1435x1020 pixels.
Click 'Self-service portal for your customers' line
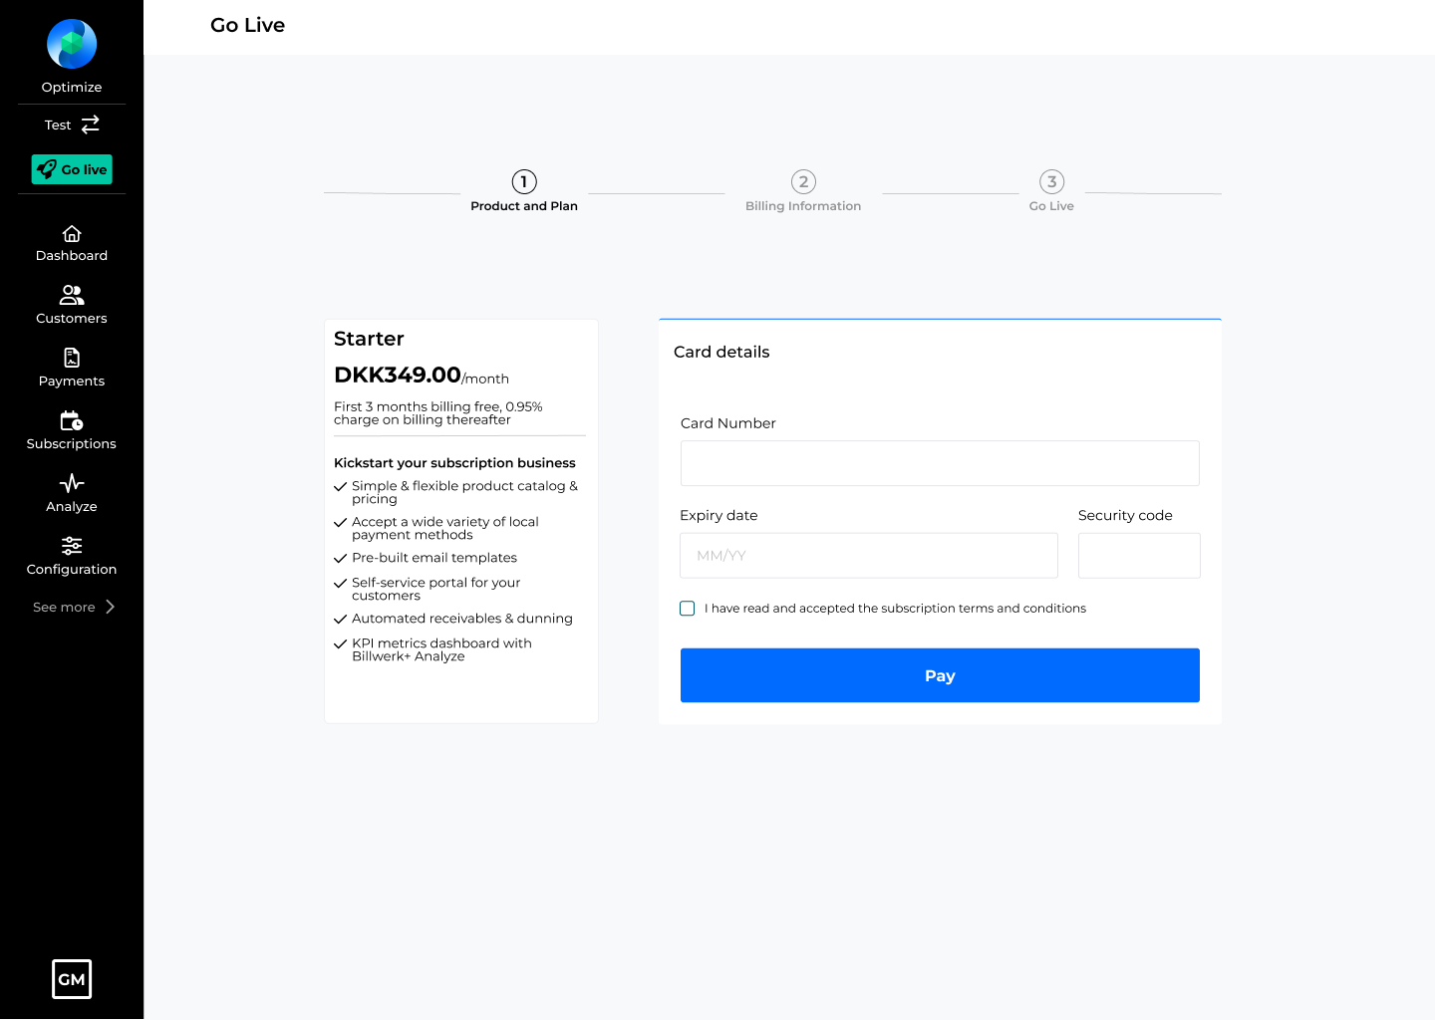tap(436, 589)
